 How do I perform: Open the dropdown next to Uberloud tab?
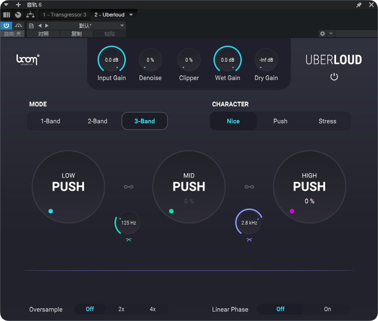(x=131, y=15)
